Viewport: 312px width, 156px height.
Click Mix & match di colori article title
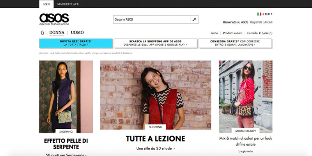pyautogui.click(x=246, y=141)
